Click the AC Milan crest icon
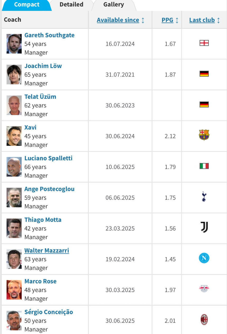227x334 pixels. 204,320
